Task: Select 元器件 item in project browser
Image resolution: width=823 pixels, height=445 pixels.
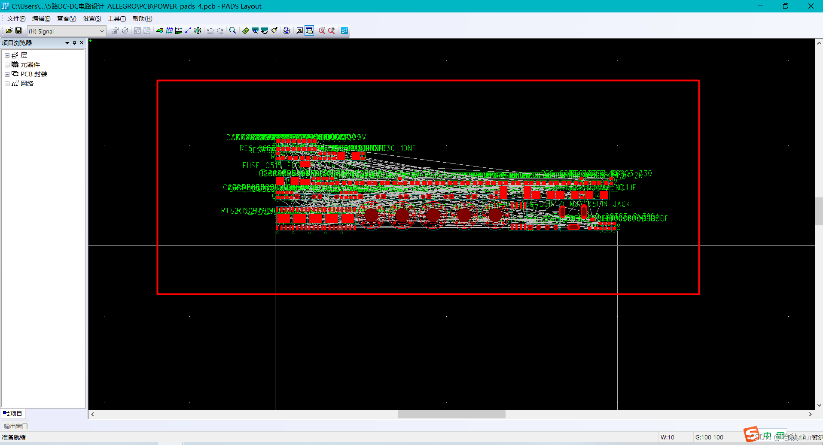Action: (x=30, y=65)
